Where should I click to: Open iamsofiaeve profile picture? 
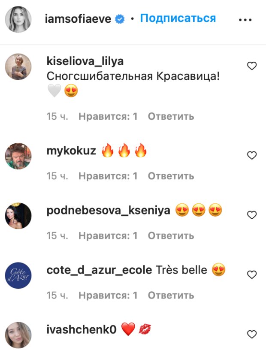(18, 19)
